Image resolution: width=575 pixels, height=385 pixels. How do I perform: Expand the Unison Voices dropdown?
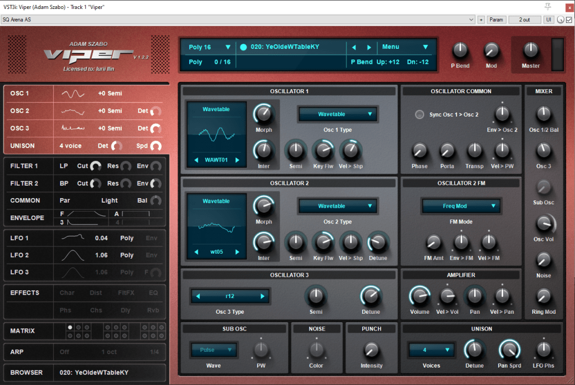click(x=431, y=350)
